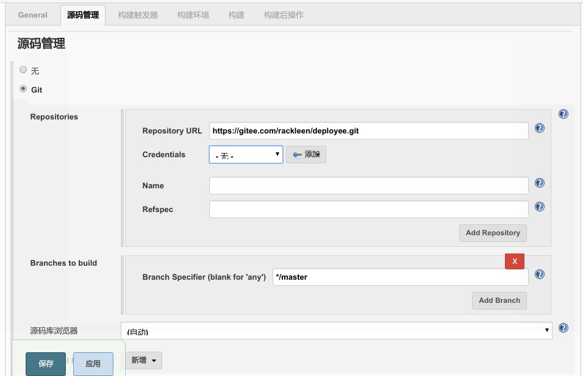Click the Add Branch button
The image size is (583, 376).
pos(499,300)
